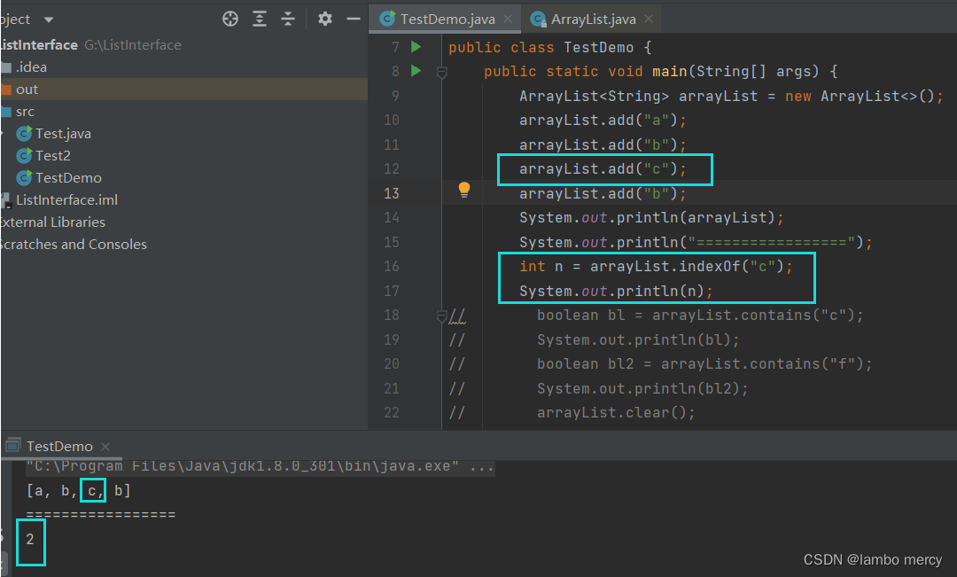
Task: Click the java.exe command line in console
Action: (260, 466)
